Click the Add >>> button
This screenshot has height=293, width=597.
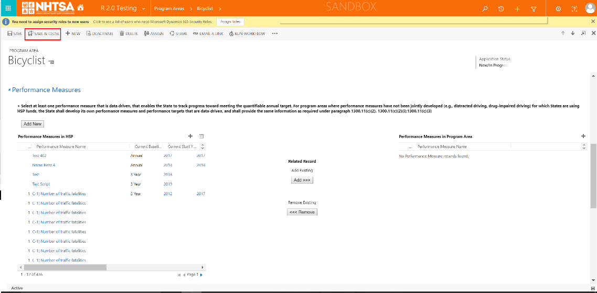[x=302, y=180]
